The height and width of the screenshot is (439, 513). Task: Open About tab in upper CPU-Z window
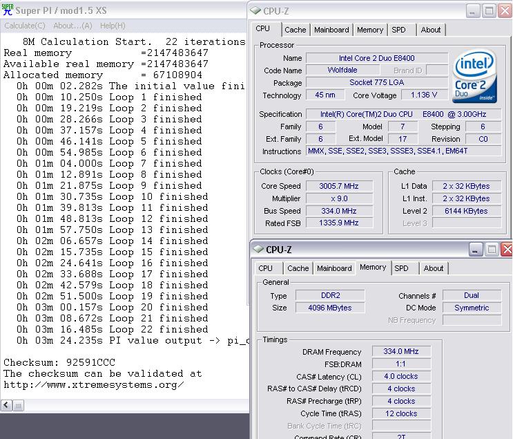(x=431, y=30)
